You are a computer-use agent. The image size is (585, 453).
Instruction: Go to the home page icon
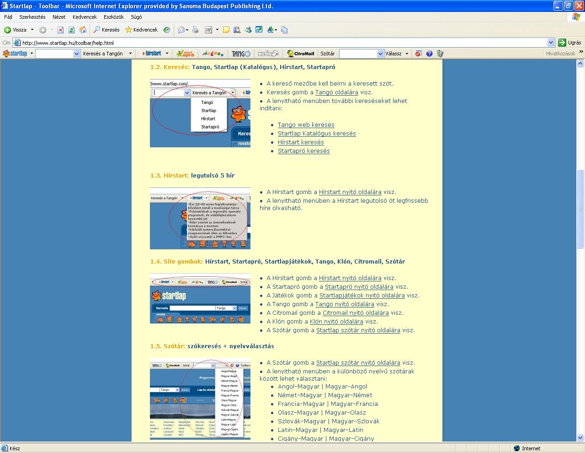coord(83,30)
